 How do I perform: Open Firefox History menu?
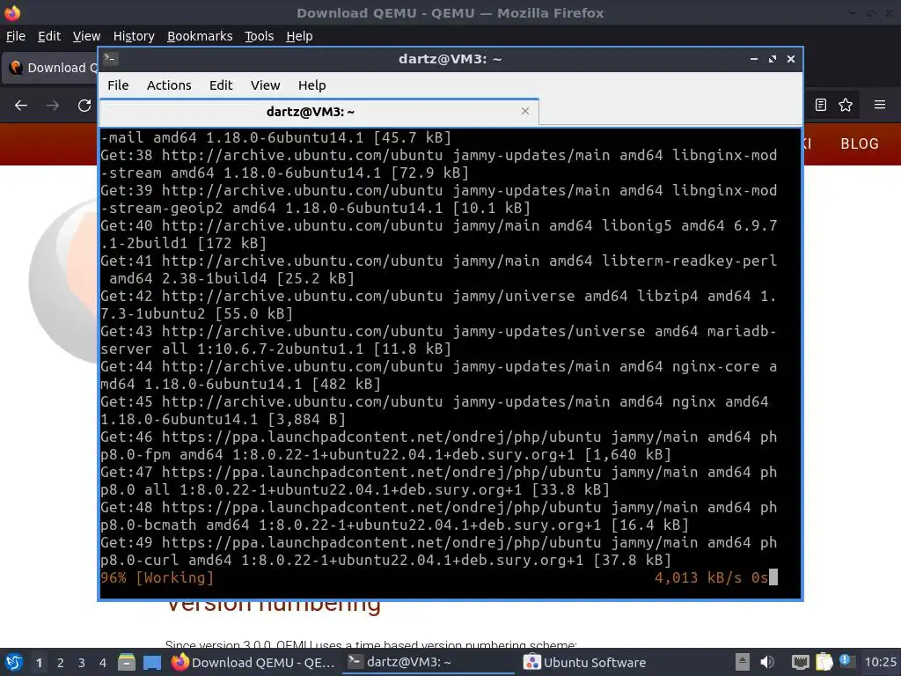(134, 36)
